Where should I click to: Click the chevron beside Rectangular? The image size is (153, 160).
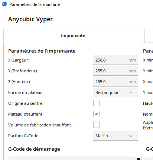tap(131, 92)
